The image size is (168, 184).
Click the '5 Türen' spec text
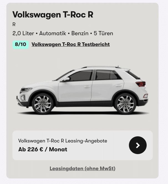click(x=103, y=33)
